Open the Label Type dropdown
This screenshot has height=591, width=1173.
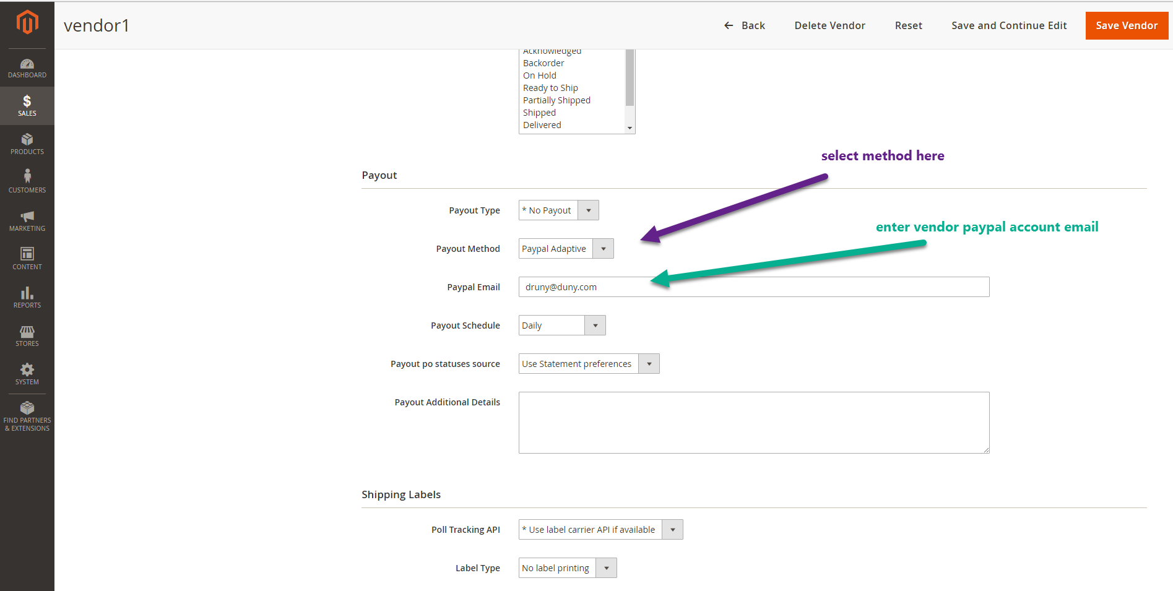[x=568, y=568]
